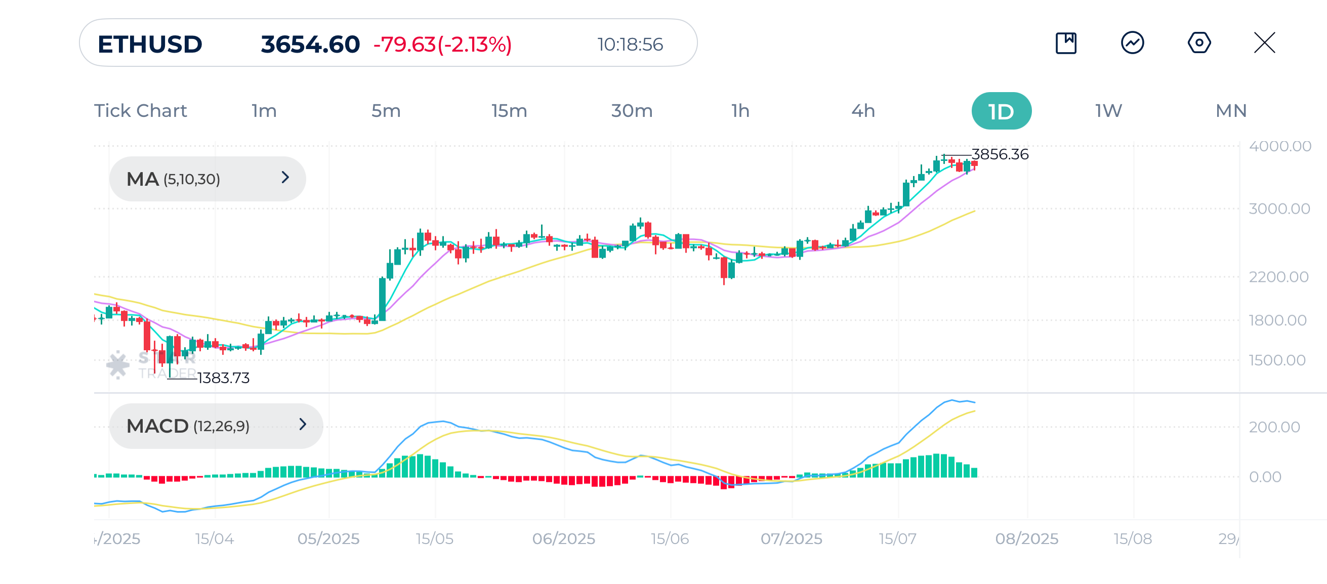Select the 15m timeframe

(509, 111)
